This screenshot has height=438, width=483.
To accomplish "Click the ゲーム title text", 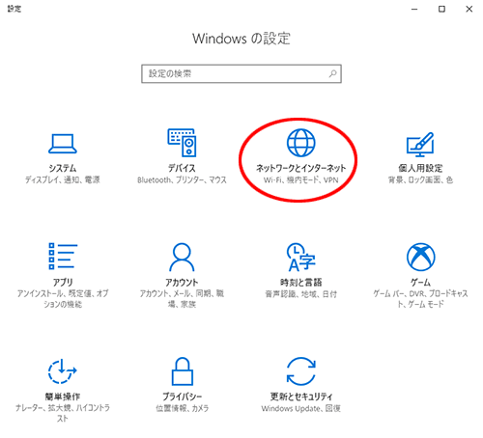I will tap(420, 283).
